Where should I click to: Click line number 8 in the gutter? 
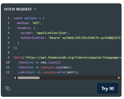point(9,53)
